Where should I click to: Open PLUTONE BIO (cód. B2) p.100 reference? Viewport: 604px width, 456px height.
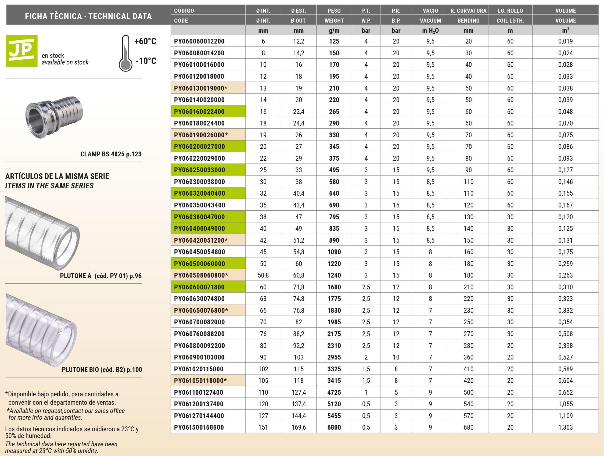[102, 370]
